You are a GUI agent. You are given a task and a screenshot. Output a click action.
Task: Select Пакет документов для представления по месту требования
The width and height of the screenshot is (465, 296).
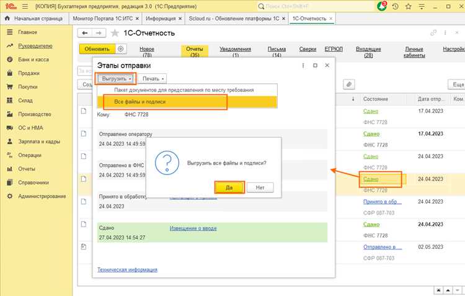click(184, 89)
